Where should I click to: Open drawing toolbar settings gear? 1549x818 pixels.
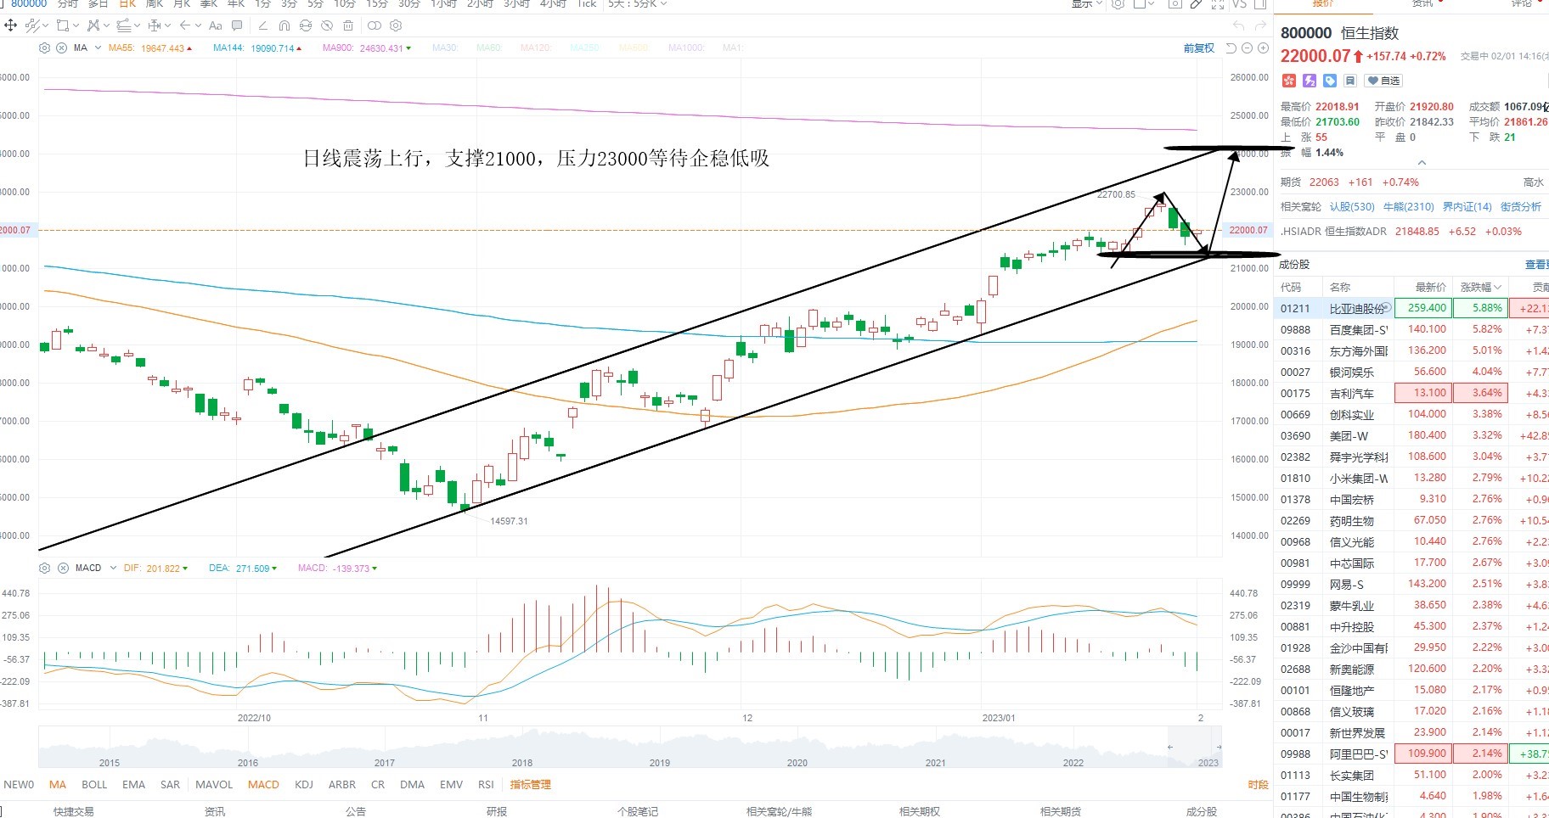pos(396,25)
